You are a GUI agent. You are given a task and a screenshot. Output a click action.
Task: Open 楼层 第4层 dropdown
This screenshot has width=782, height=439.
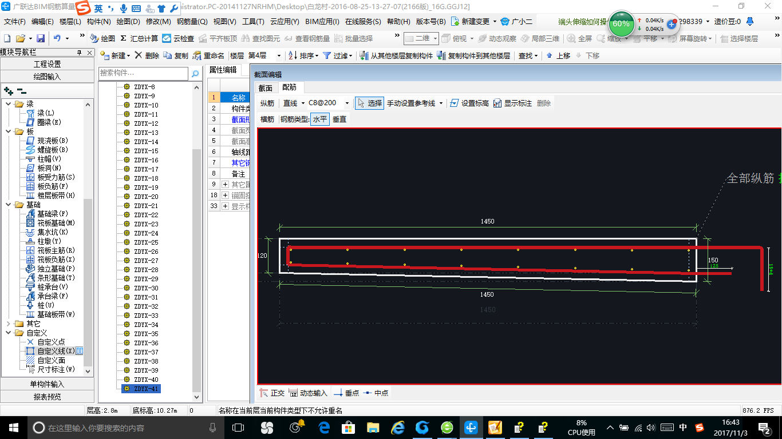tap(279, 55)
